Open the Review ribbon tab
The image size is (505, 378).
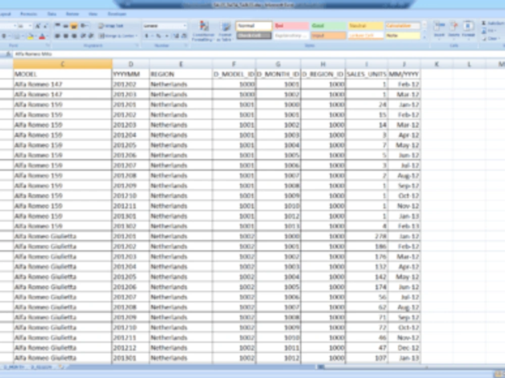pyautogui.click(x=72, y=14)
